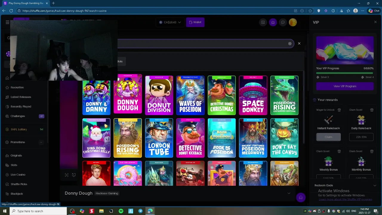Launch the Donny Dough slot

(128, 94)
